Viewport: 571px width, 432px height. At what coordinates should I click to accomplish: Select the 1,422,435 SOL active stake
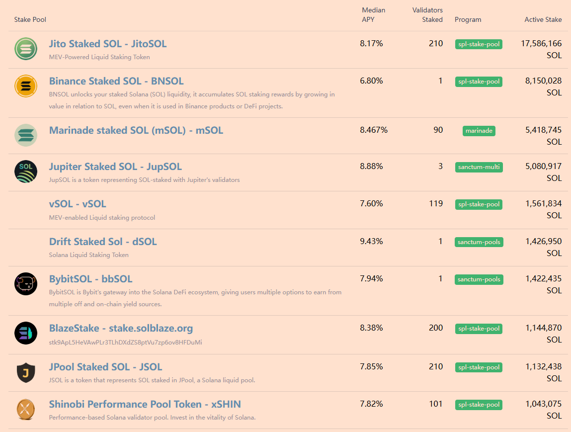[543, 284]
